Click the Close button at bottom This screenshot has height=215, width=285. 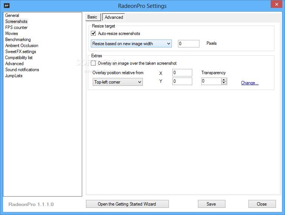click(x=262, y=204)
